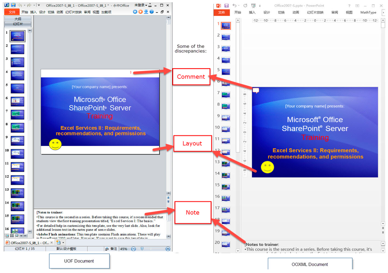Click slide sorter view icon below Yozo thumbnails
The image size is (388, 273).
(12, 235)
